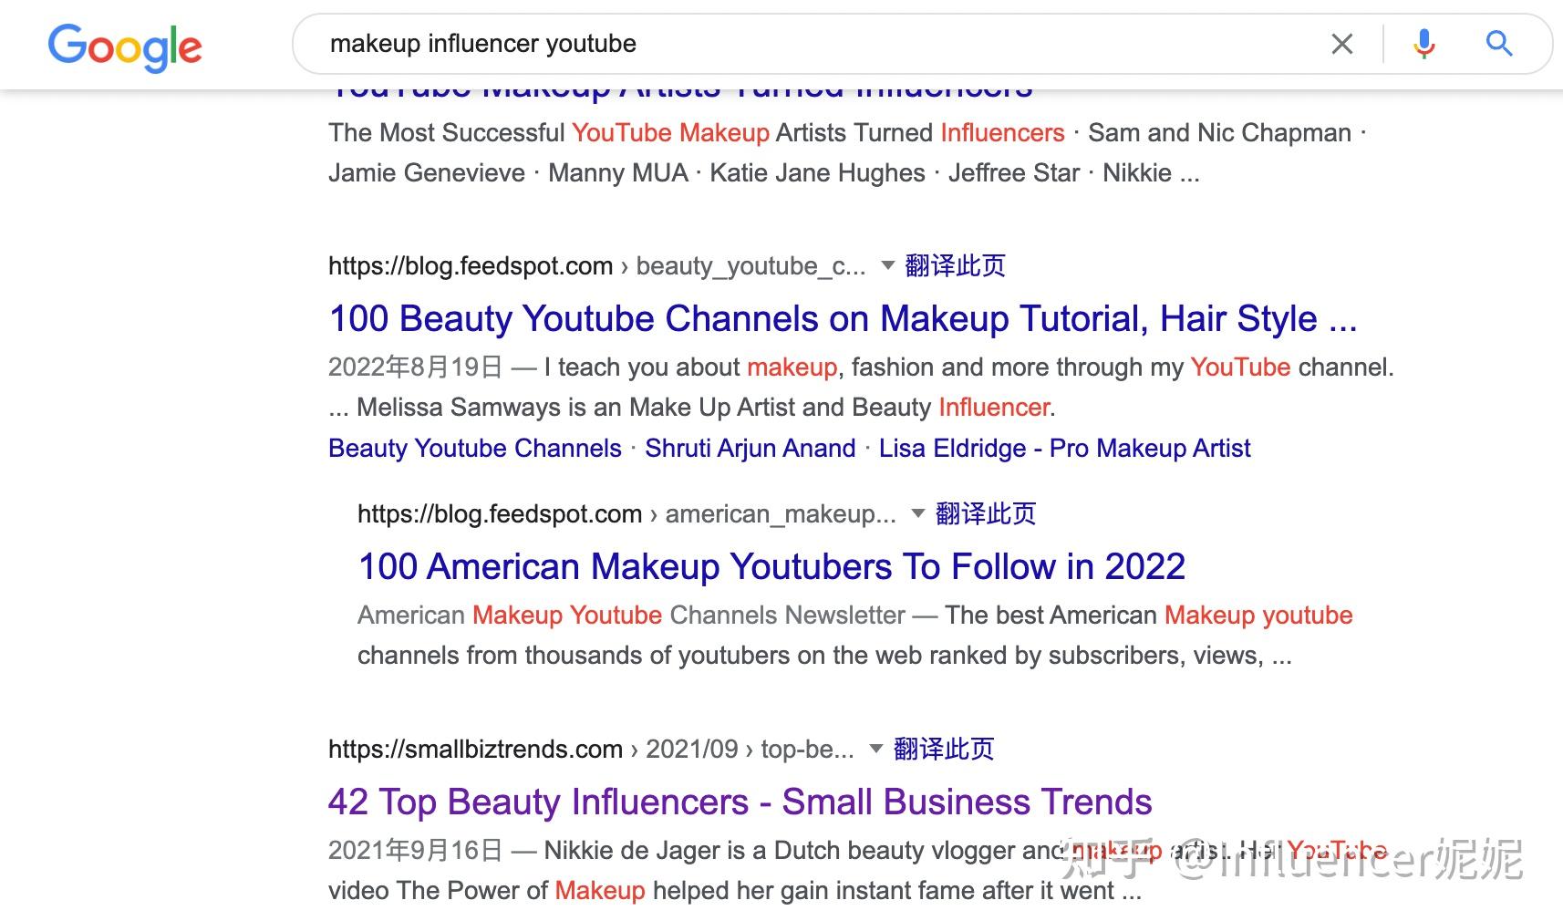This screenshot has height=921, width=1563.
Task: Click the snippet text 'Melissa Samways is an Make Up Artist'
Action: [576, 408]
